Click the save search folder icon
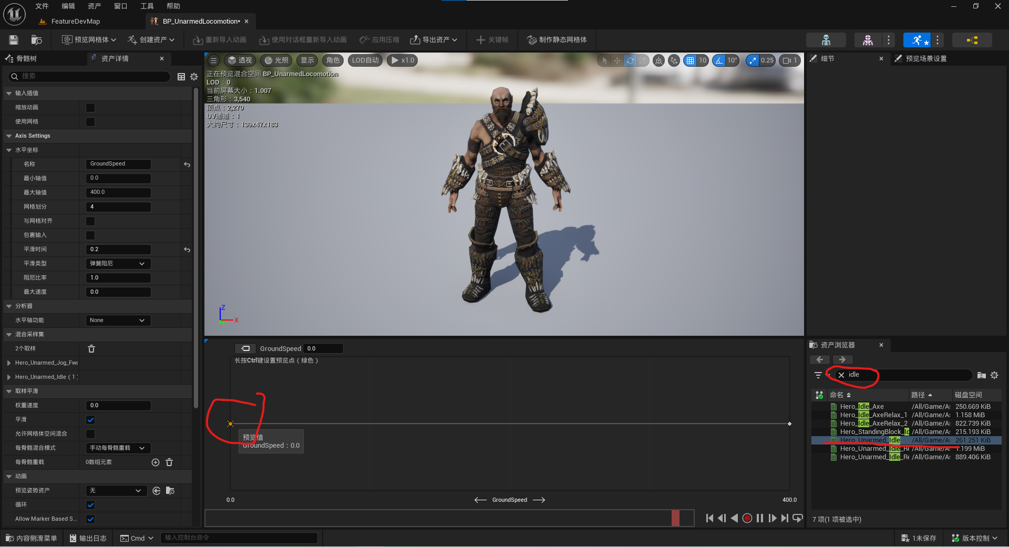This screenshot has width=1009, height=547. point(981,375)
